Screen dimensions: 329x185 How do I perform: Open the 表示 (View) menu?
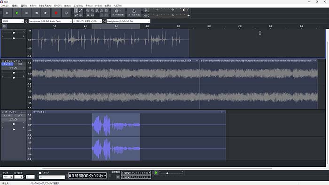click(33, 6)
